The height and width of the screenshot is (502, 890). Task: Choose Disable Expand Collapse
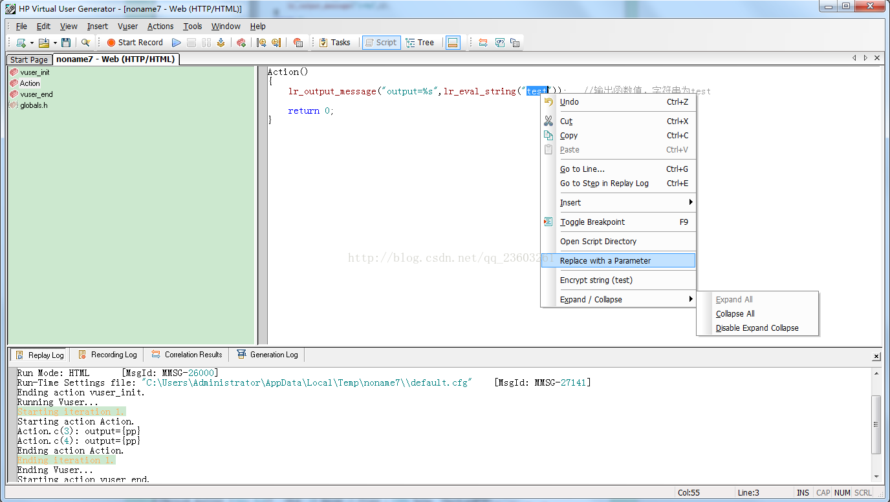pos(757,328)
